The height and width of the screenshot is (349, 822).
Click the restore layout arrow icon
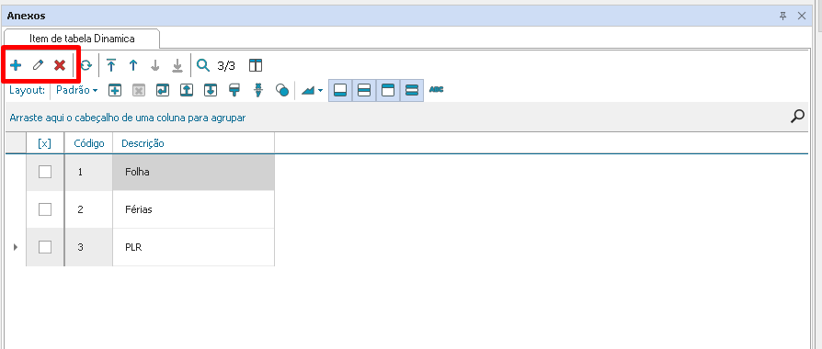163,90
